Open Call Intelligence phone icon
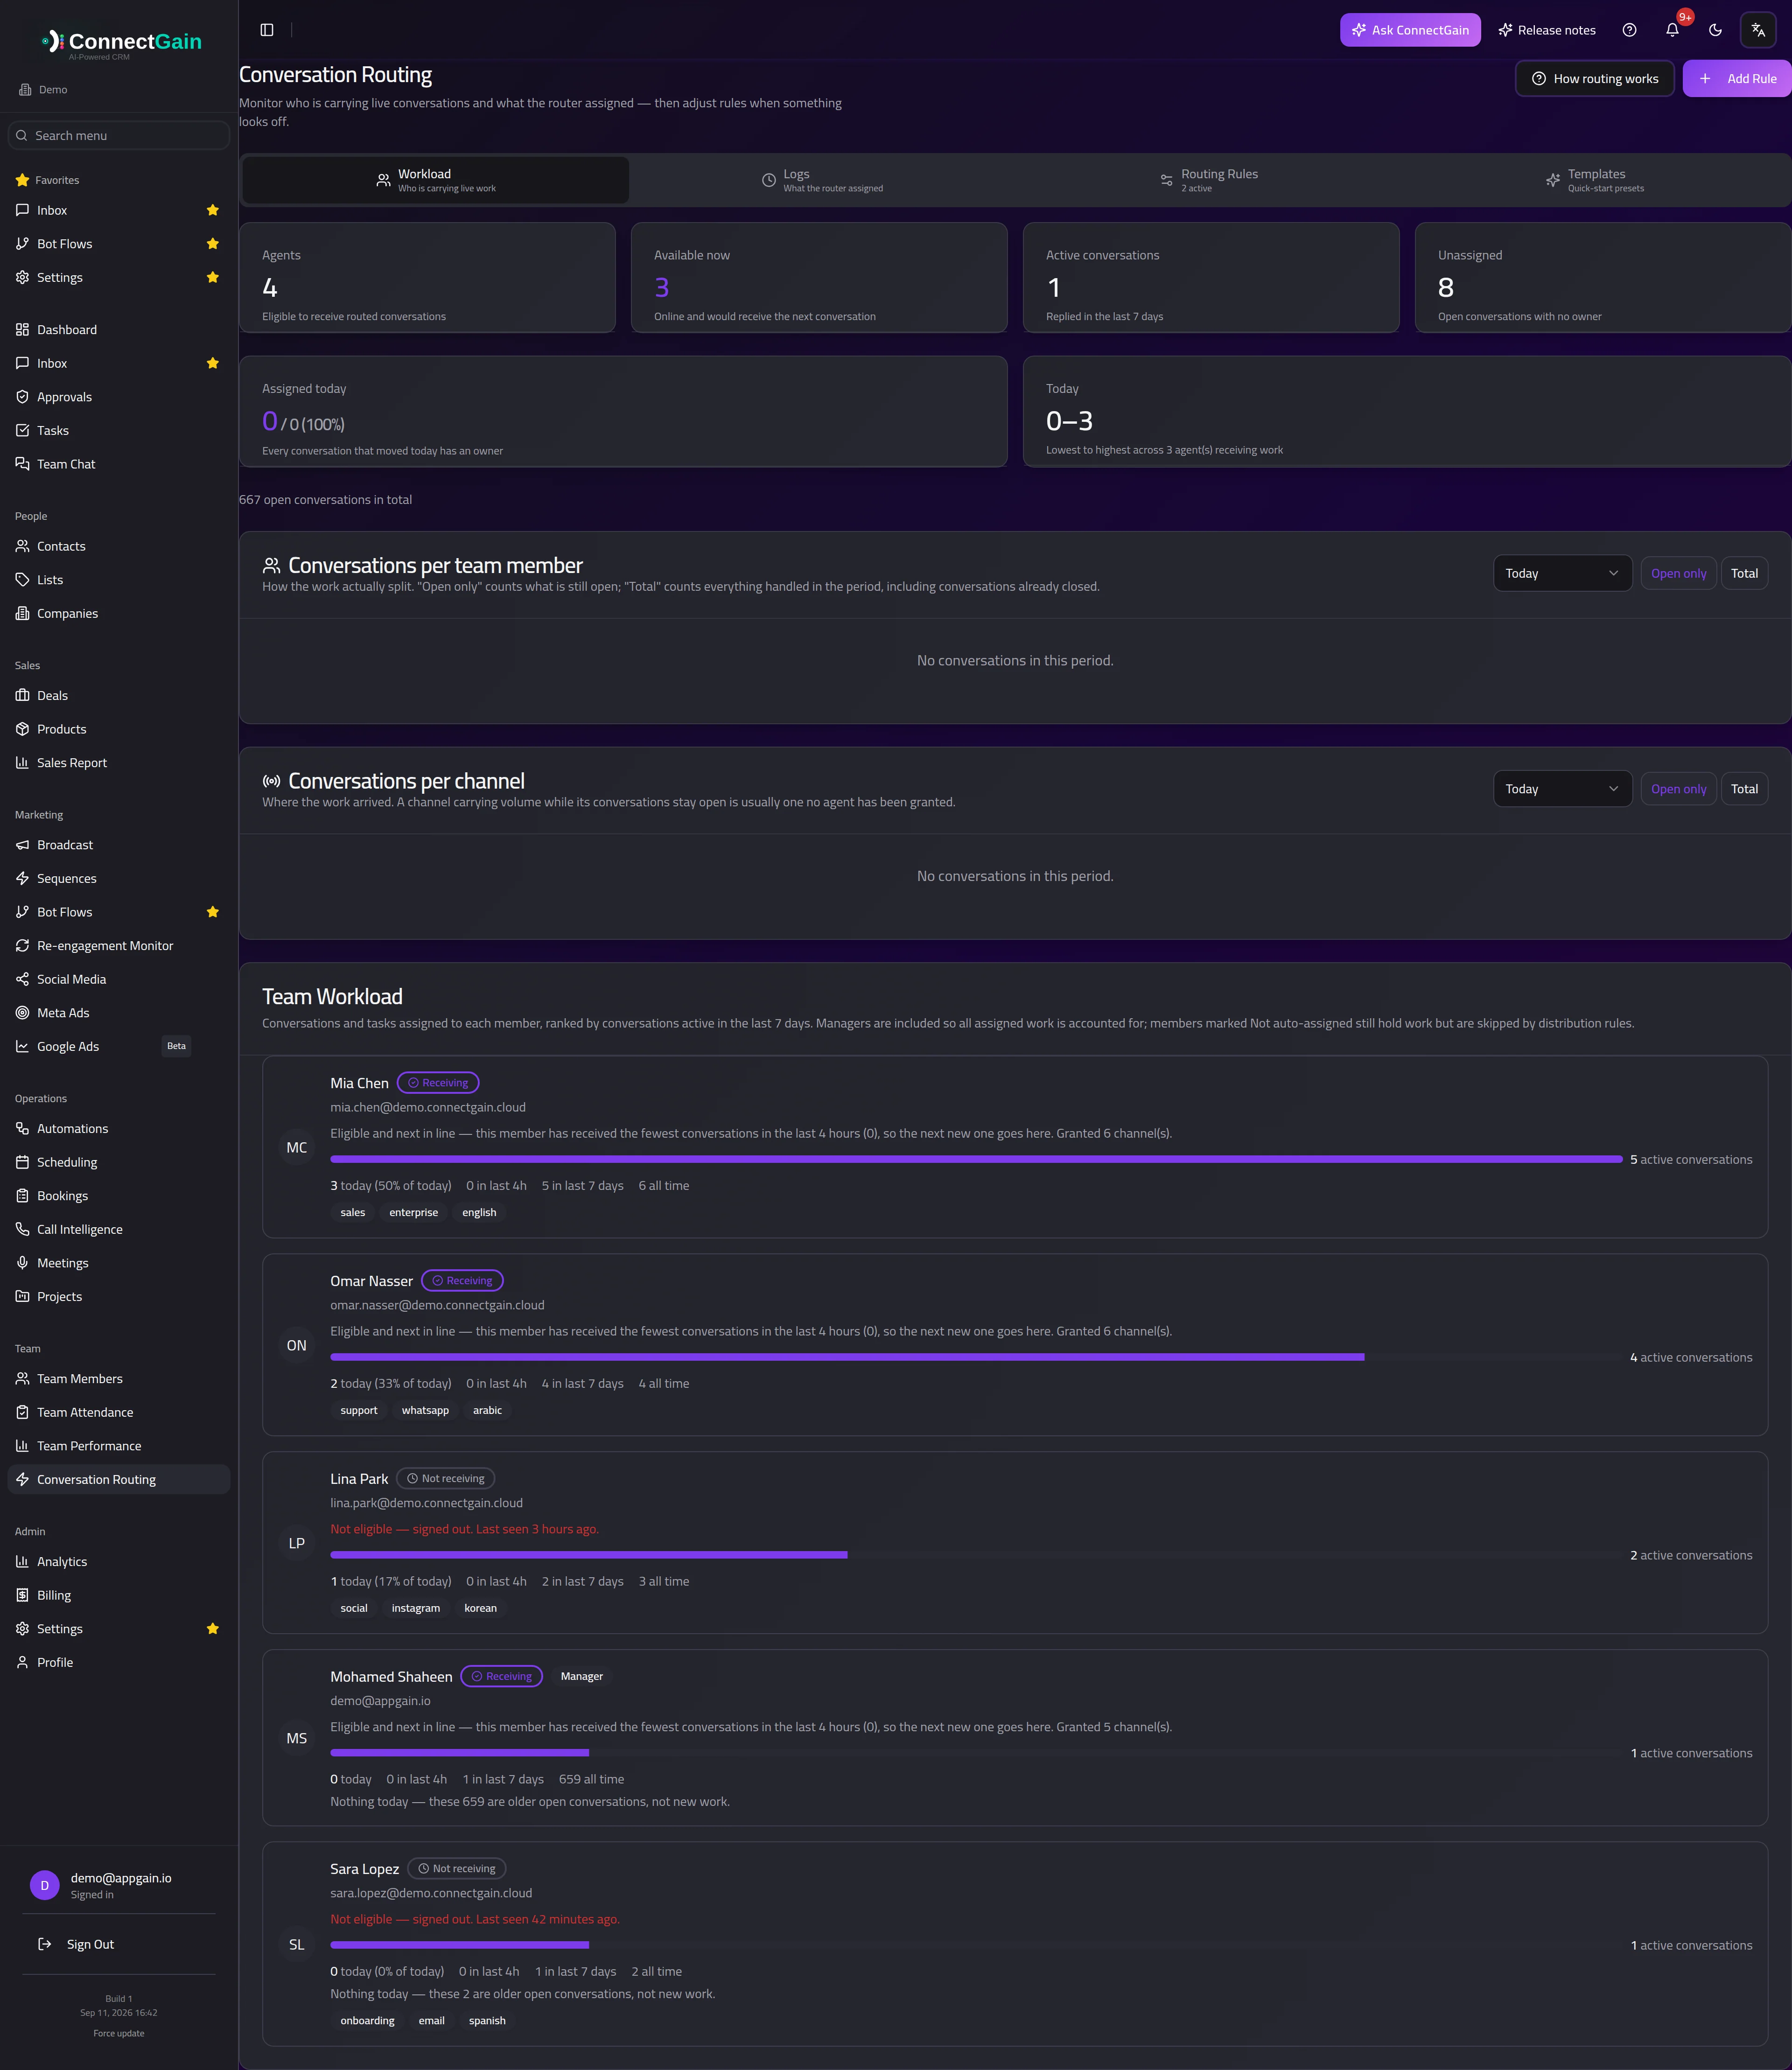The width and height of the screenshot is (1792, 2070). [x=22, y=1229]
